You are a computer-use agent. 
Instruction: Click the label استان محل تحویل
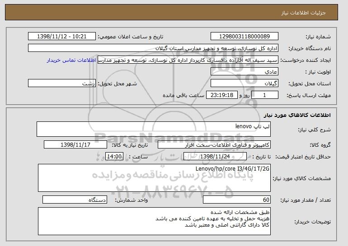click(310, 84)
